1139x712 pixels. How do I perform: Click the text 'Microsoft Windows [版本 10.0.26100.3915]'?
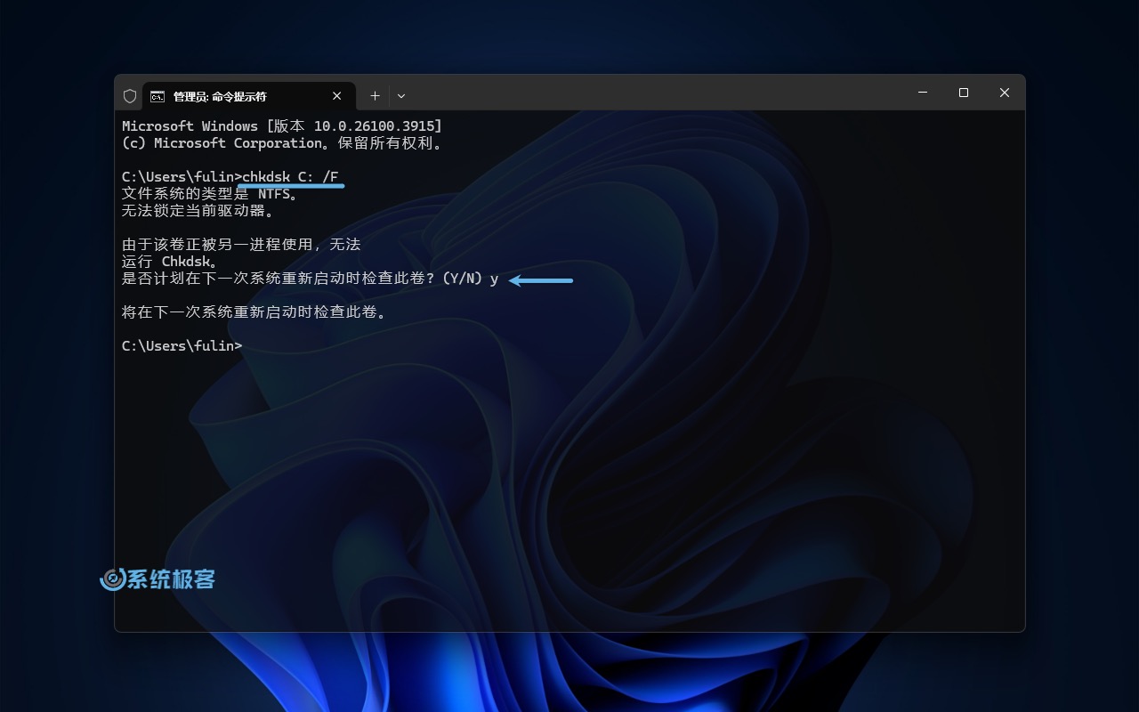point(282,126)
